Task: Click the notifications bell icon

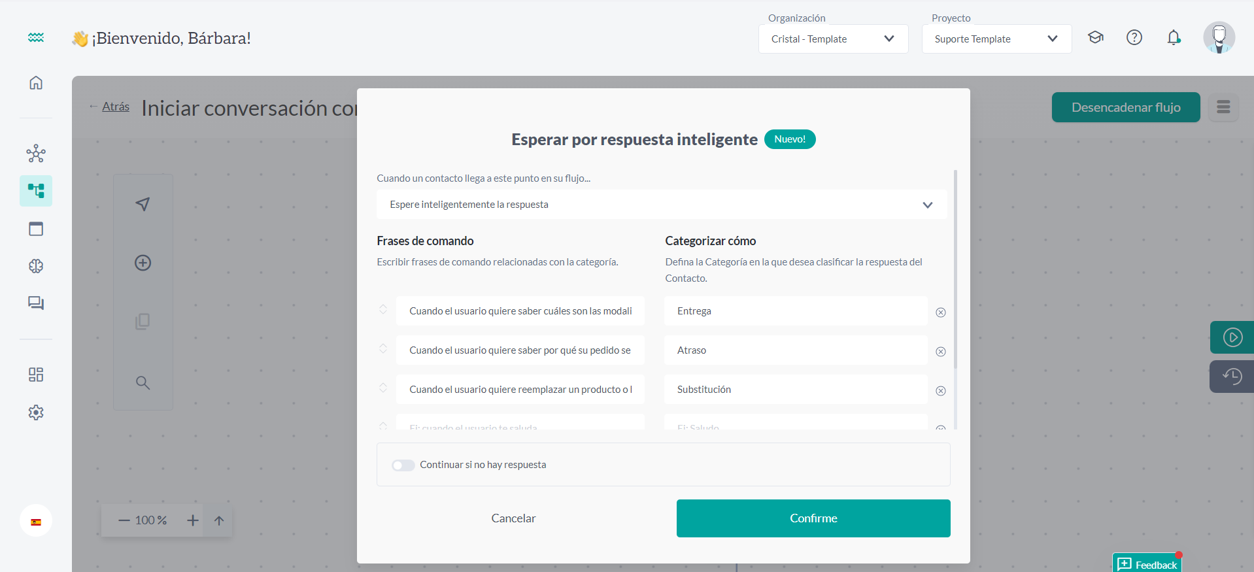Action: [1174, 38]
